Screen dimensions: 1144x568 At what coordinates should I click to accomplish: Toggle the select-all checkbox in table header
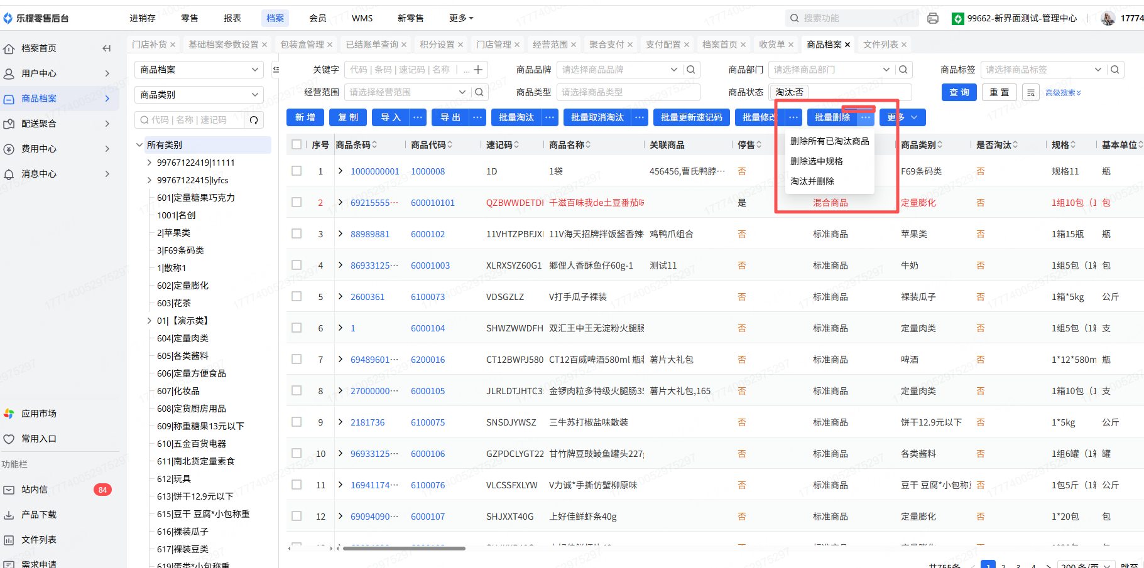point(297,145)
